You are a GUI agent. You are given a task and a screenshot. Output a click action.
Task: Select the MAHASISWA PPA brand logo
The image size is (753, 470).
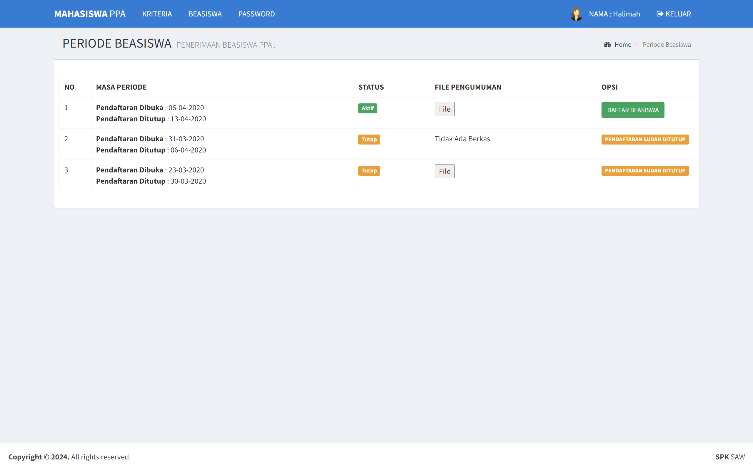coord(90,14)
